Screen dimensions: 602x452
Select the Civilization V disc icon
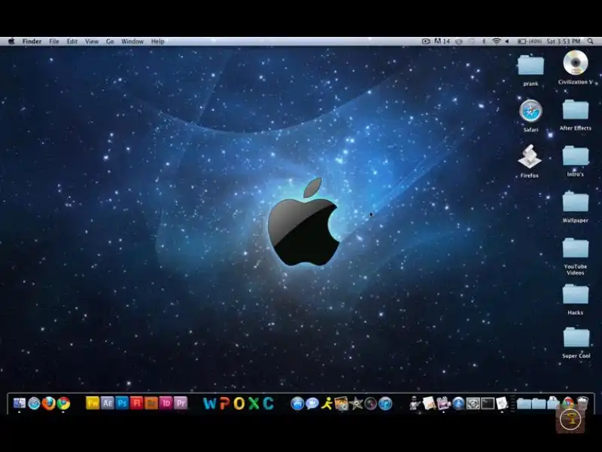point(575,68)
